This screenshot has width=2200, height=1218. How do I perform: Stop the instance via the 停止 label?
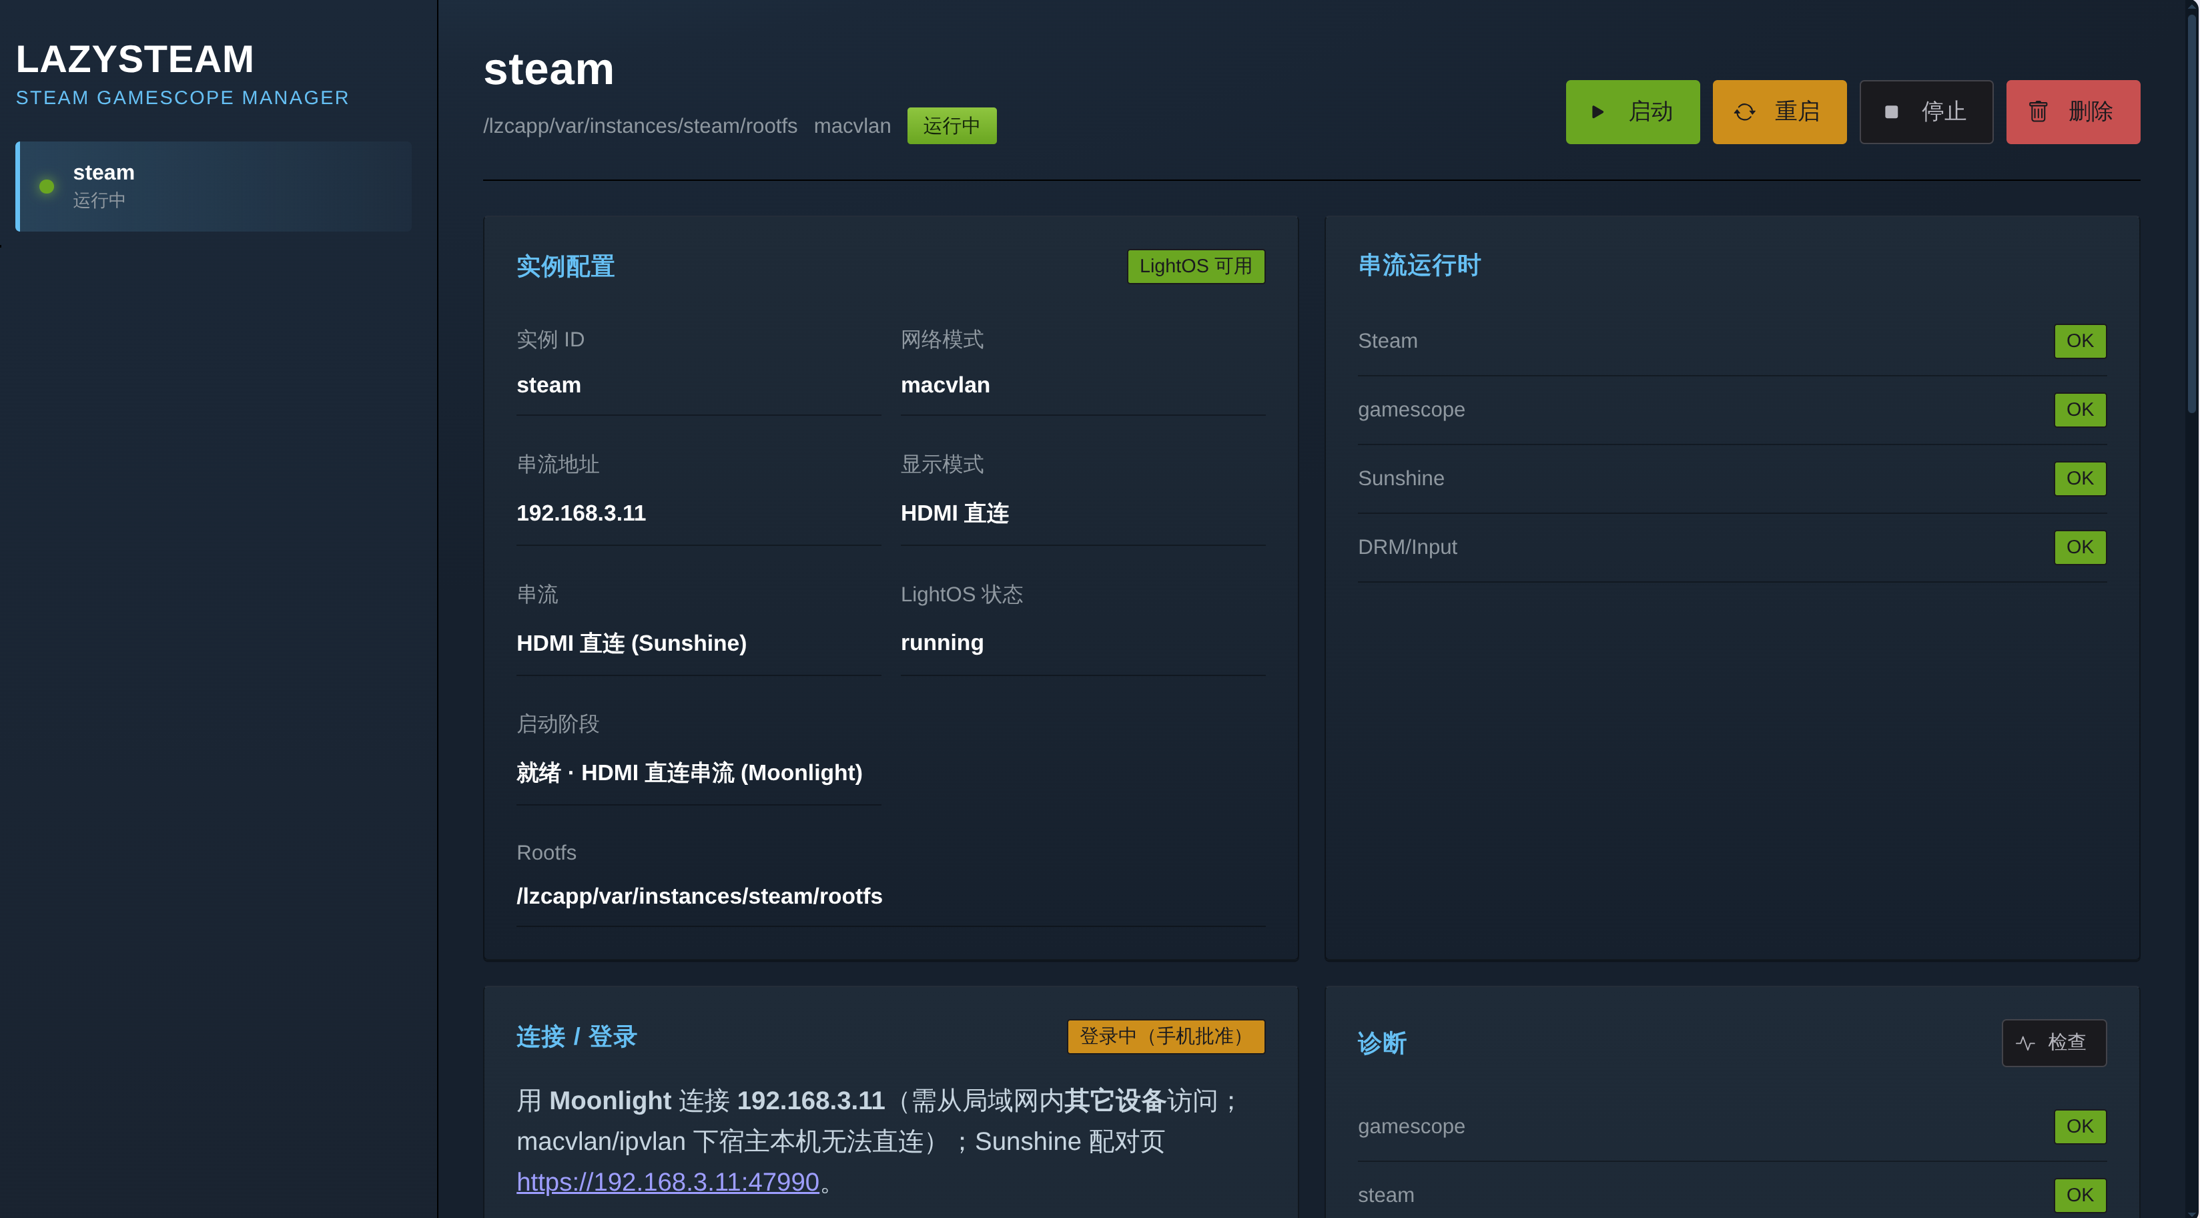click(x=1944, y=112)
